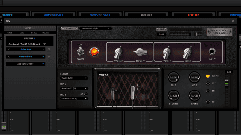The height and width of the screenshot is (135, 241).
Task: Click the TREBLE knob
Action: click(167, 52)
